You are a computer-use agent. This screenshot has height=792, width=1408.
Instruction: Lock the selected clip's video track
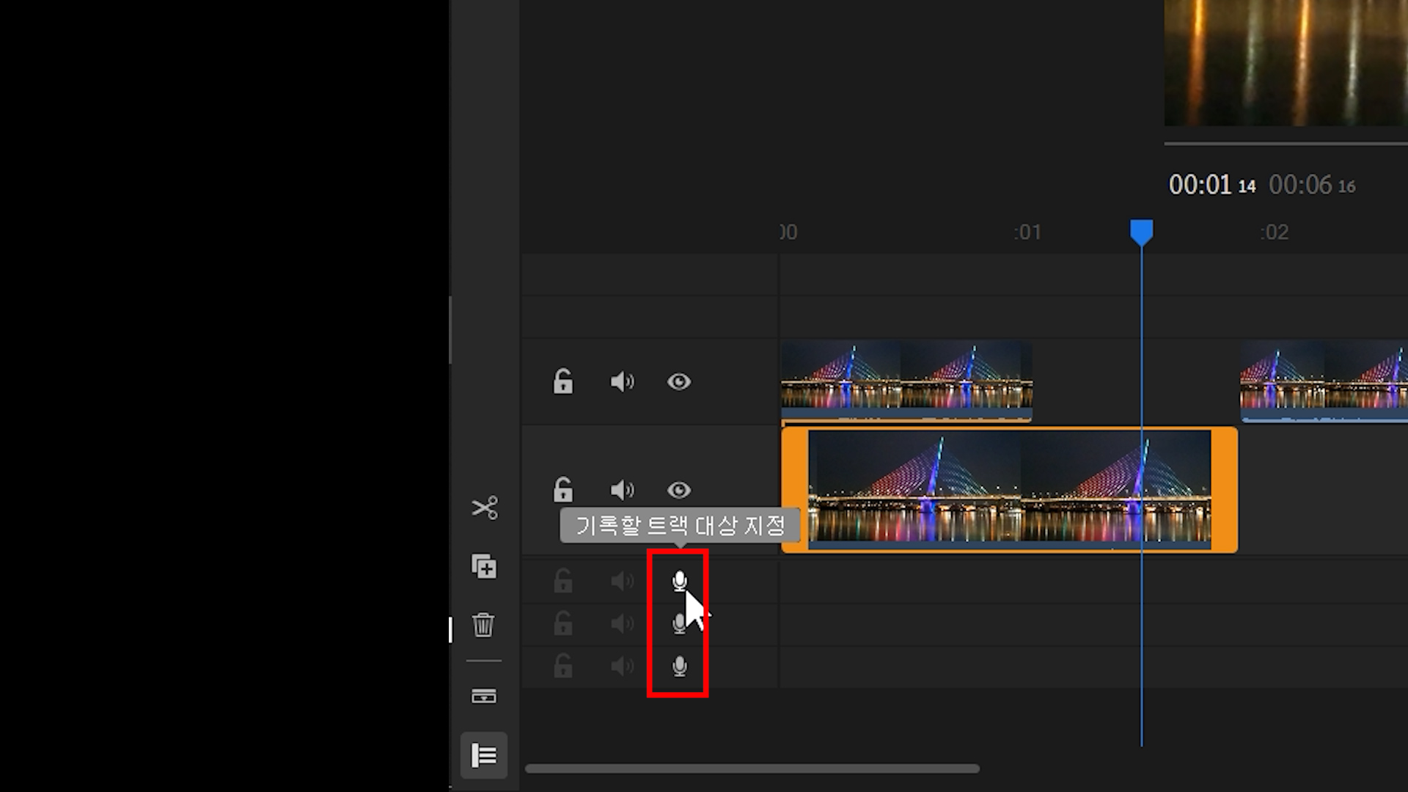tap(562, 489)
